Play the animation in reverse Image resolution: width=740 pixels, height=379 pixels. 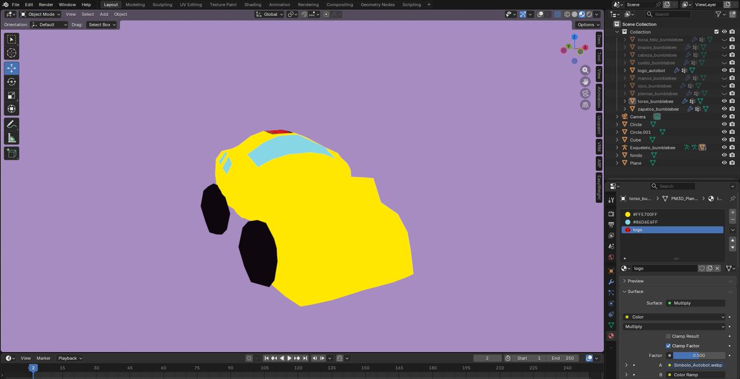click(282, 358)
